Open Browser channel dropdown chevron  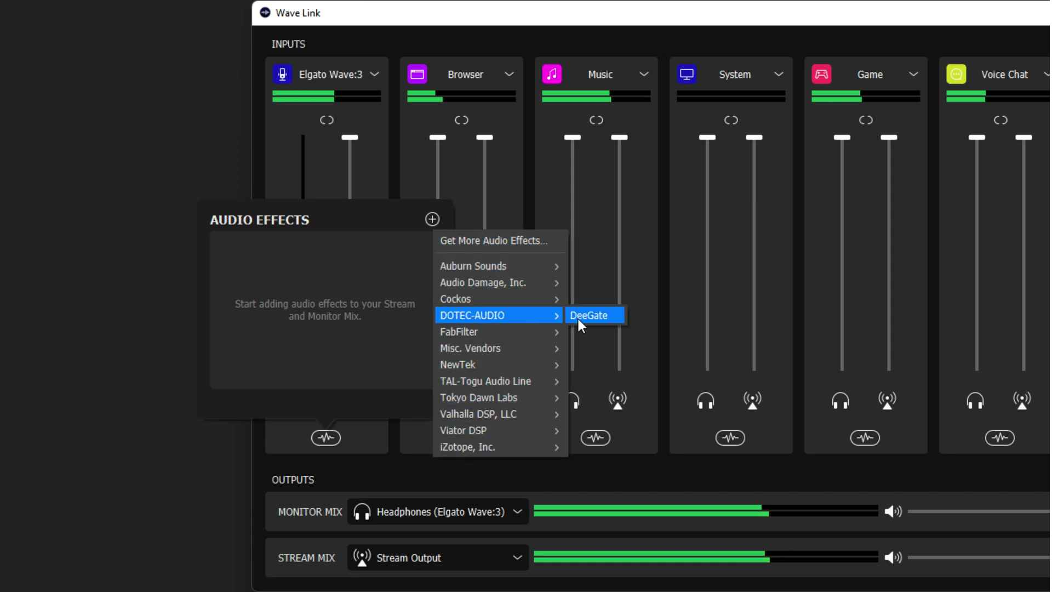509,74
